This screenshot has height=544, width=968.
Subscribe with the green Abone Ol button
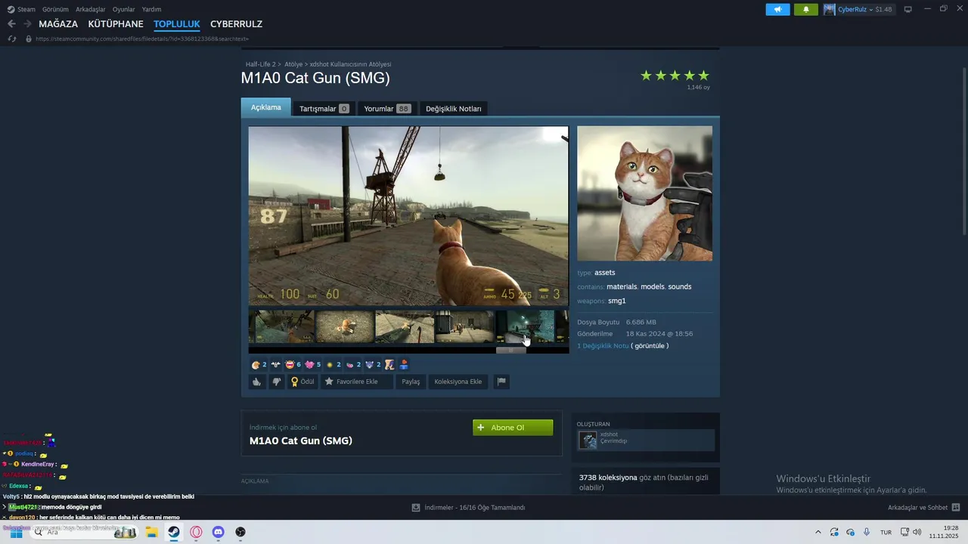(x=513, y=428)
